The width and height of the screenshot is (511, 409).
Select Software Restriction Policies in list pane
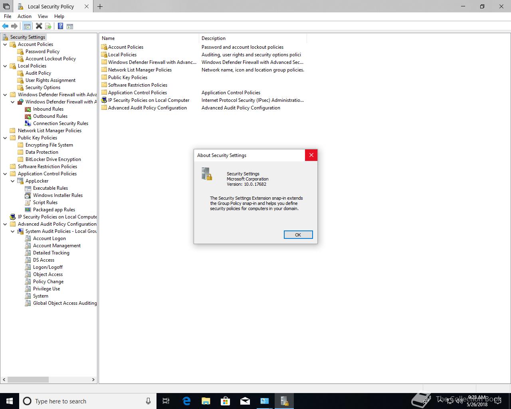click(138, 85)
